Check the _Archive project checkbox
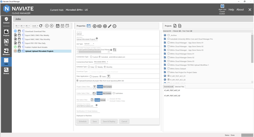This screenshot has width=254, height=137. 169,35
